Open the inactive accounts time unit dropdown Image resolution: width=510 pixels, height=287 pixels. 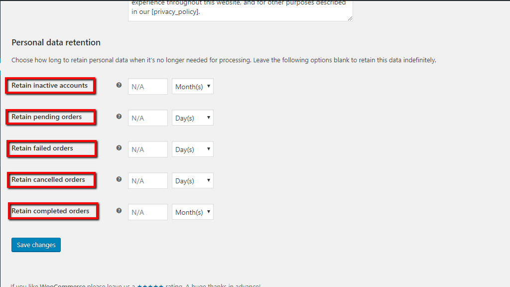192,86
